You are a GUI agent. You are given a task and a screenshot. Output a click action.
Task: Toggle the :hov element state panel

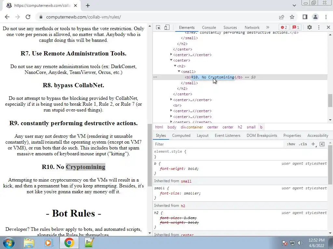[x=291, y=144]
